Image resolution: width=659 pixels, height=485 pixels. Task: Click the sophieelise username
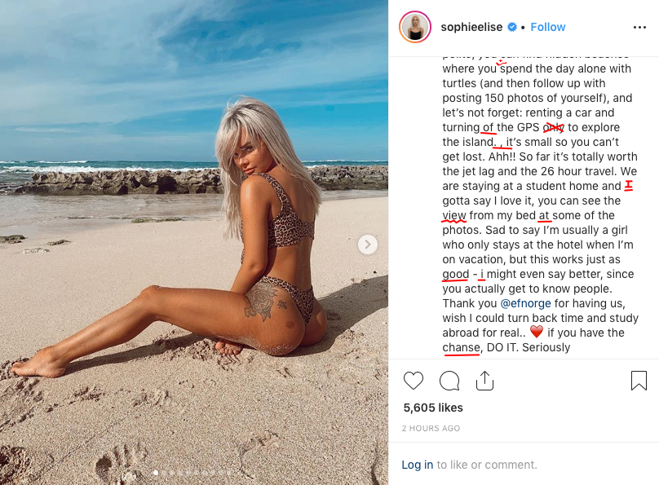tap(471, 27)
